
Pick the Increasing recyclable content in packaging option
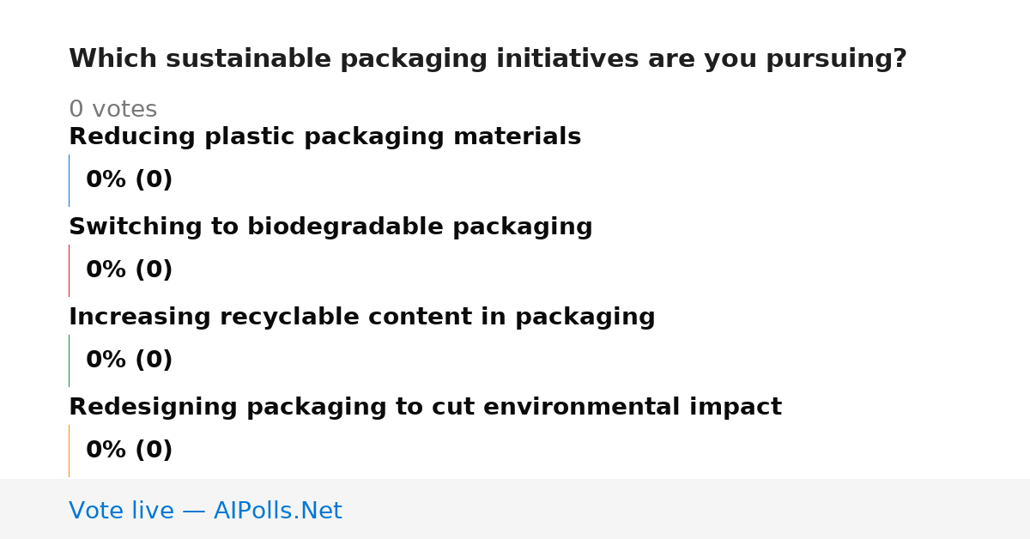361,318
